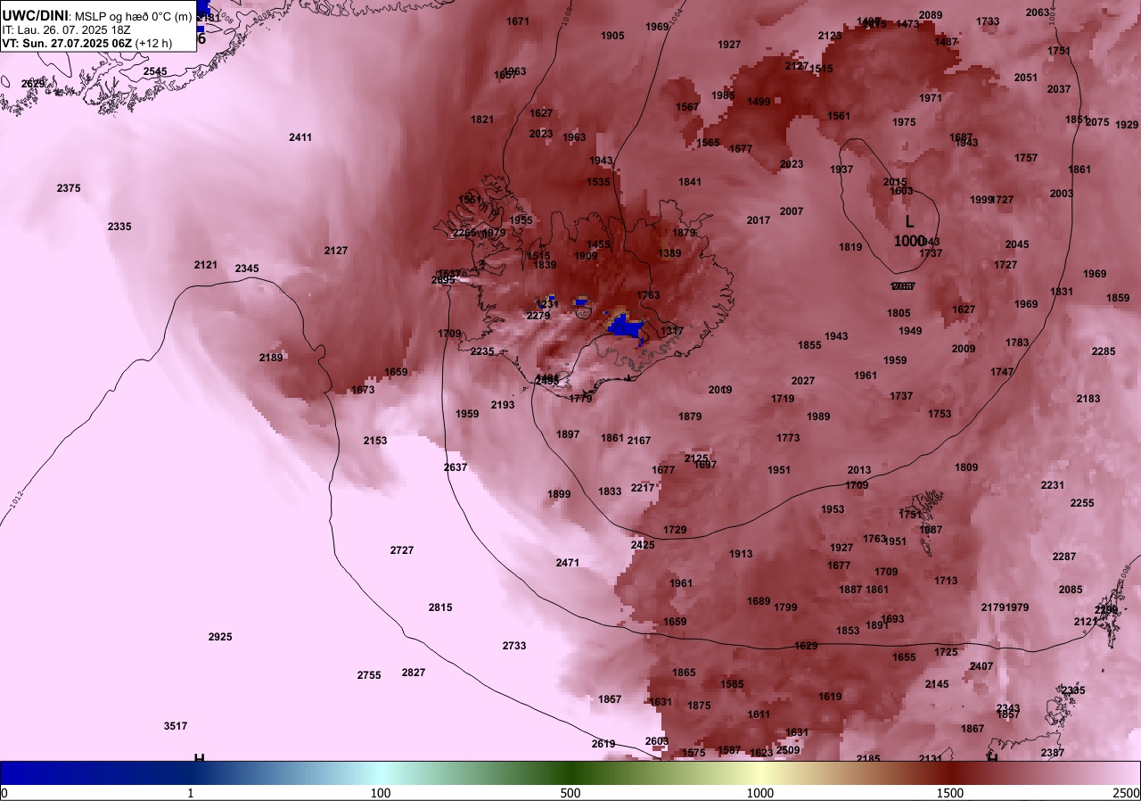The height and width of the screenshot is (801, 1141).
Task: Click the 1000 pressure label under L
Action: (909, 240)
